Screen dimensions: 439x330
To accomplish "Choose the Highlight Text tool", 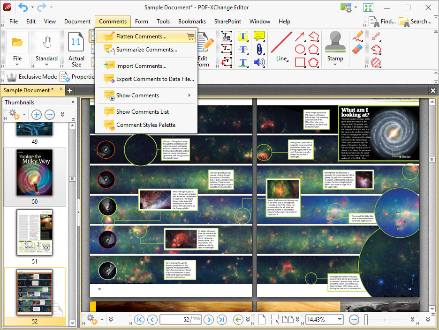I will [x=243, y=36].
